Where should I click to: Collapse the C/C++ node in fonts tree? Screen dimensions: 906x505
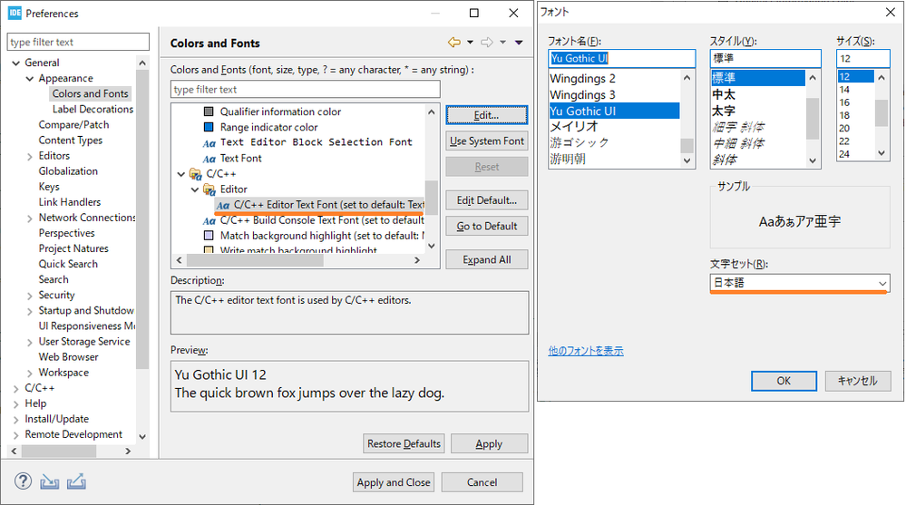pyautogui.click(x=180, y=173)
